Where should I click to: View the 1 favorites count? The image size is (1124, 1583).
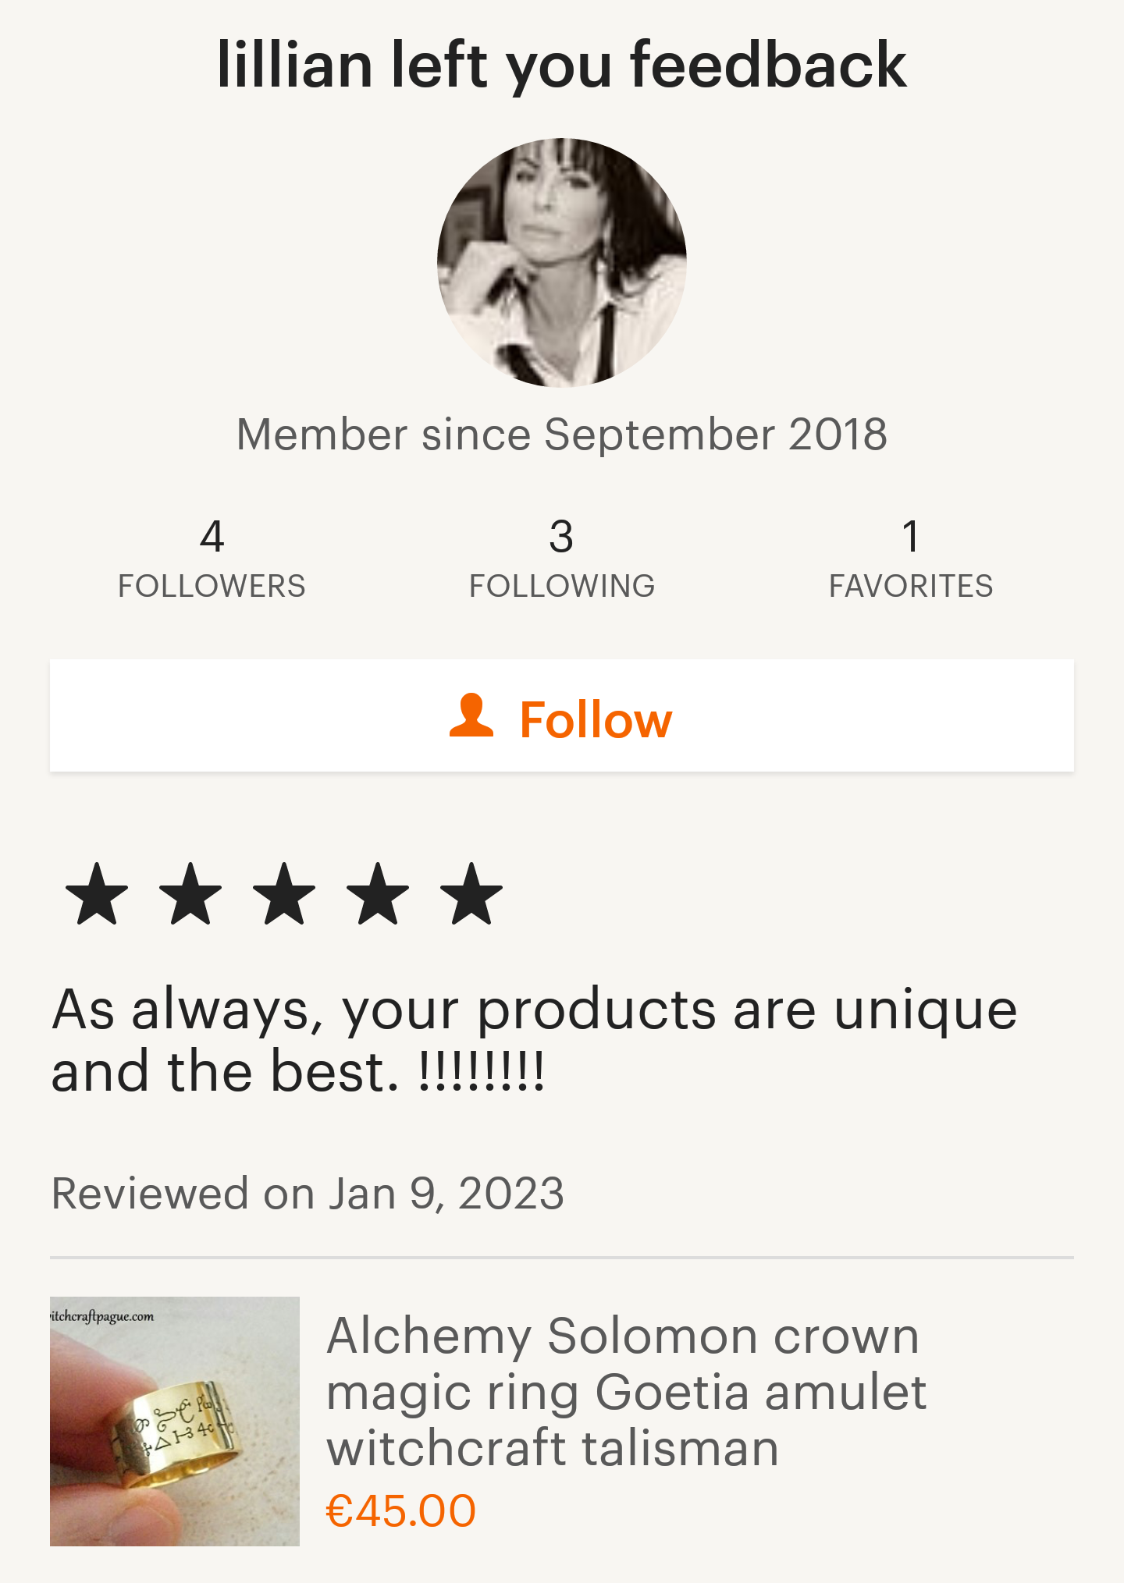pos(910,537)
